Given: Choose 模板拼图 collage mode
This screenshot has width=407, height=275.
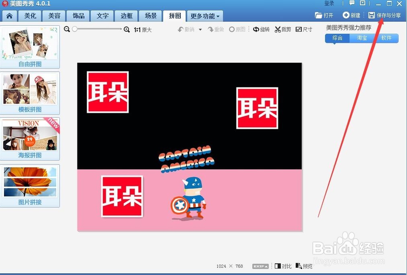Looking at the screenshot, I should point(30,93).
